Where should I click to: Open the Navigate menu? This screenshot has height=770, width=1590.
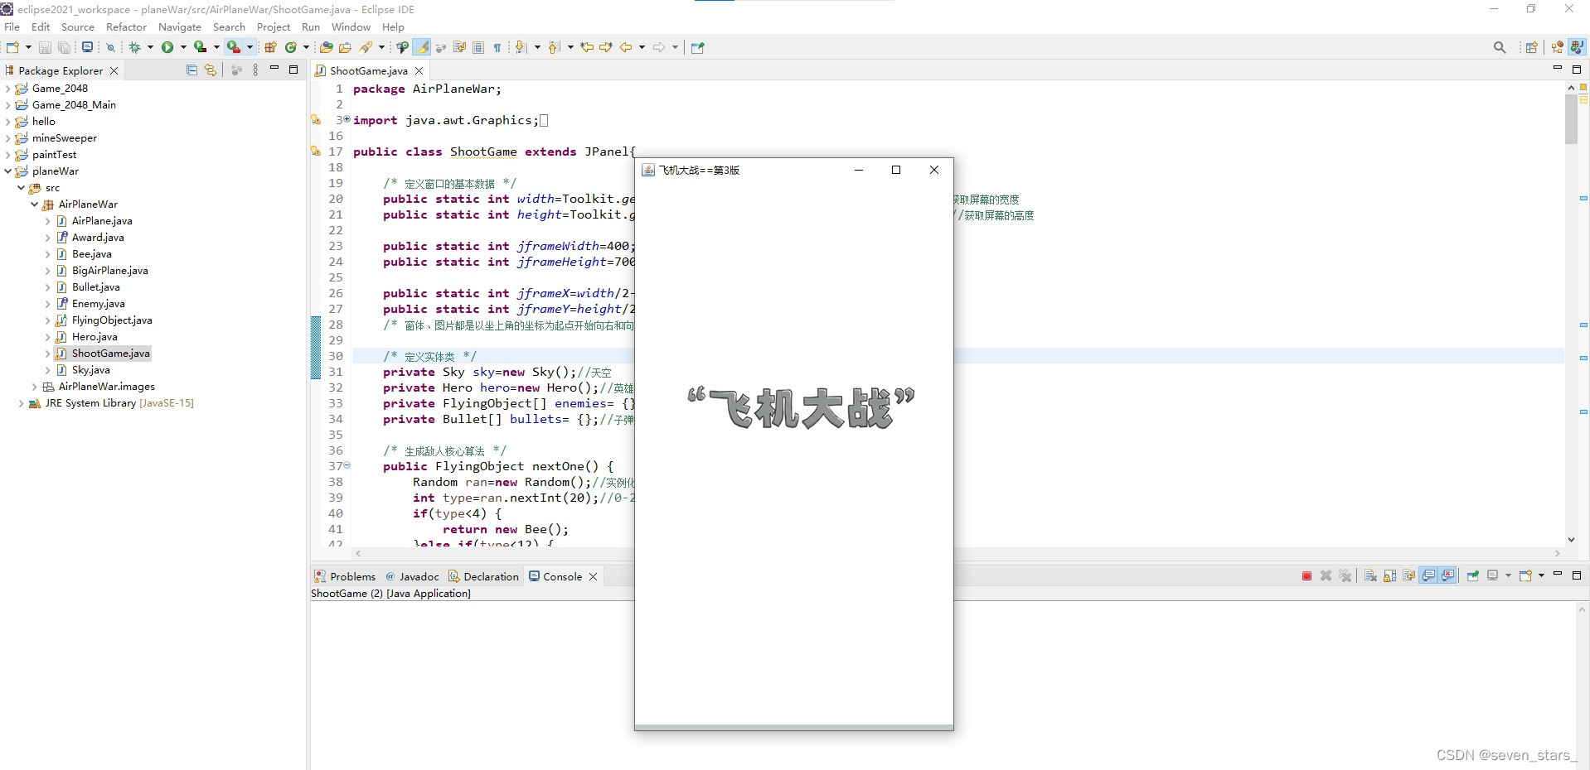tap(180, 26)
